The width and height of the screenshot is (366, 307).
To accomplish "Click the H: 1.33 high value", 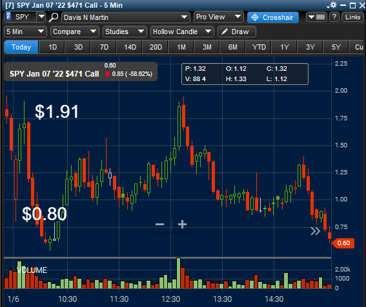I will coord(236,79).
